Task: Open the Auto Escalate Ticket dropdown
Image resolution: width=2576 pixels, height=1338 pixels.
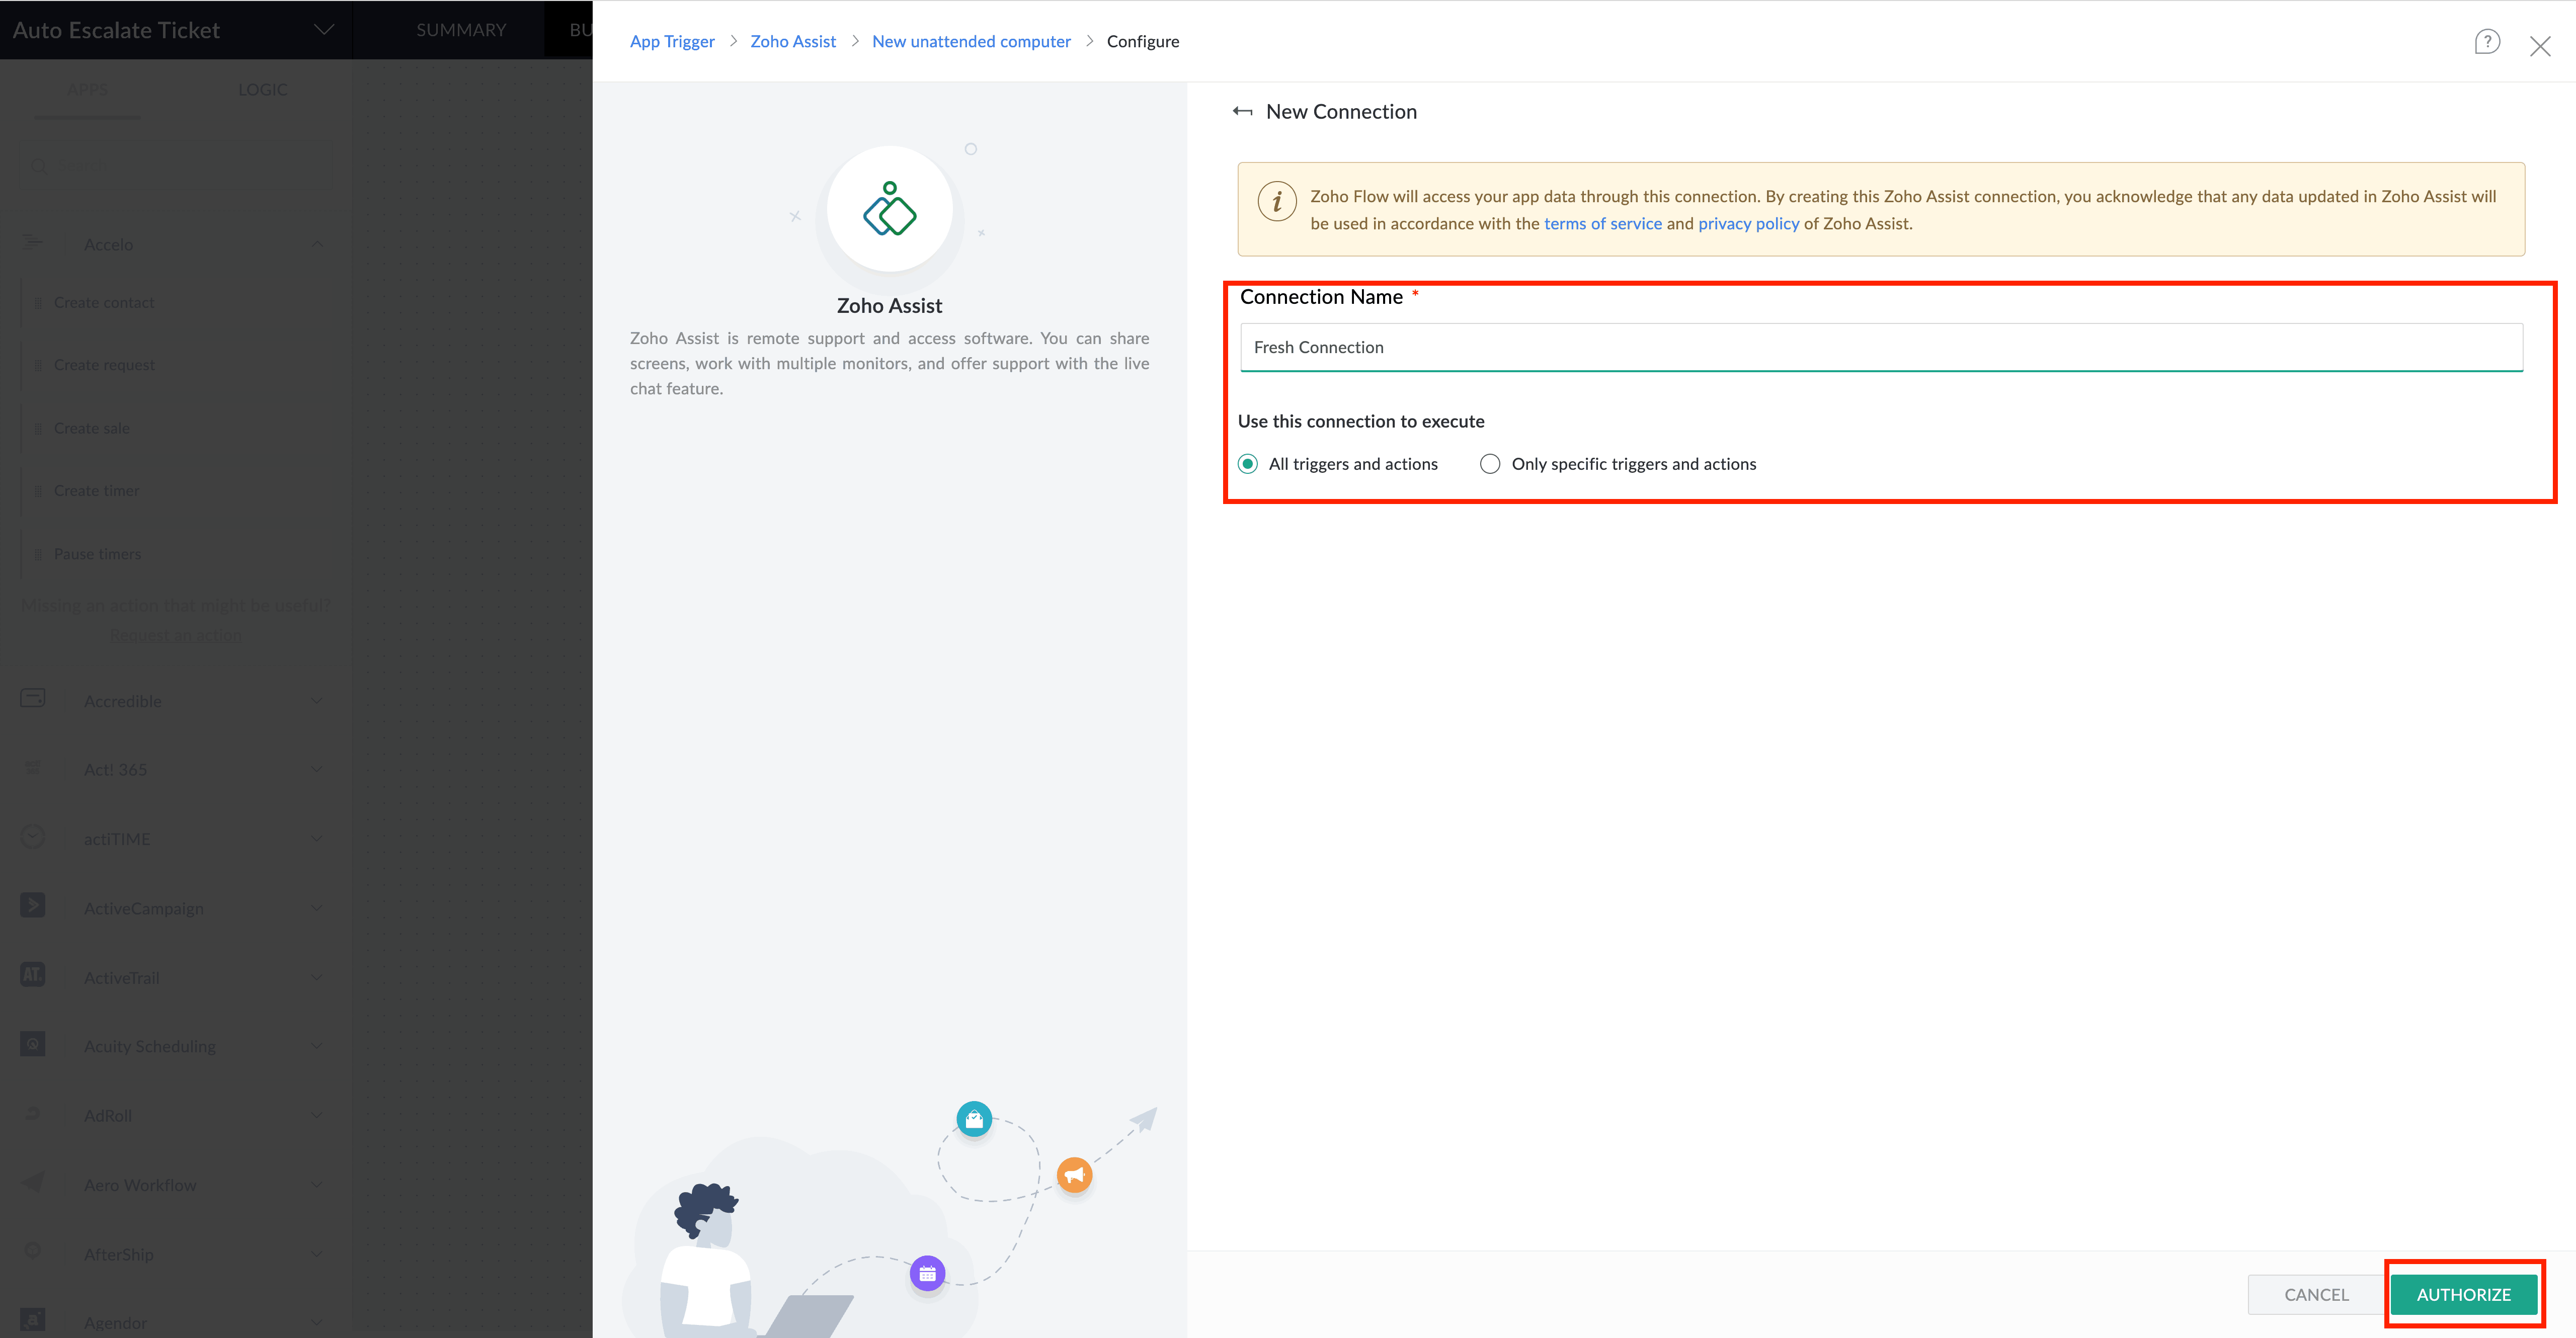Action: [x=323, y=30]
